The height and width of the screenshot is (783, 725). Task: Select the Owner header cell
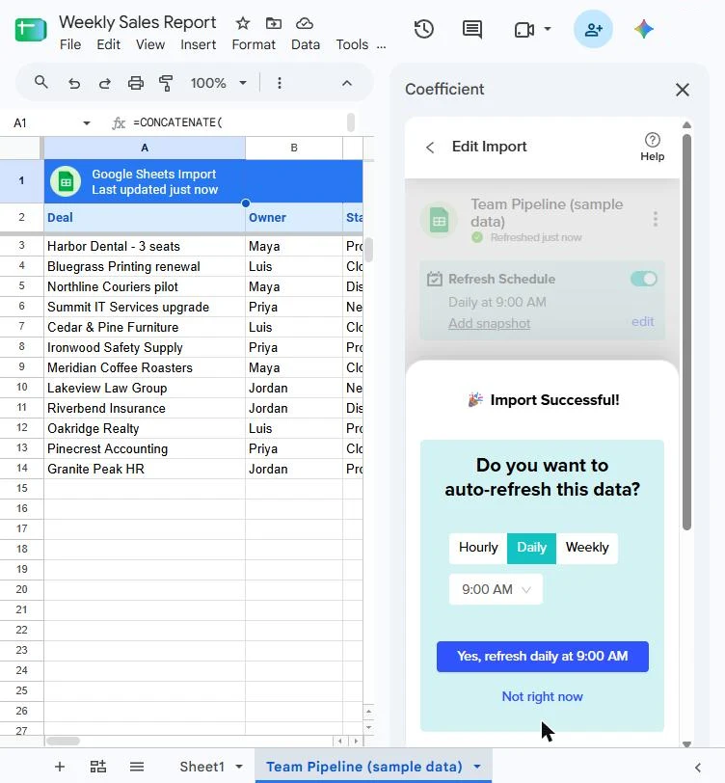[294, 218]
